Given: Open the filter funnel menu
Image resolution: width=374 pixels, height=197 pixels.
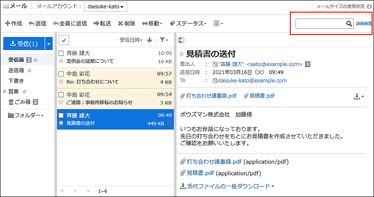Looking at the screenshot, I should pos(162,40).
